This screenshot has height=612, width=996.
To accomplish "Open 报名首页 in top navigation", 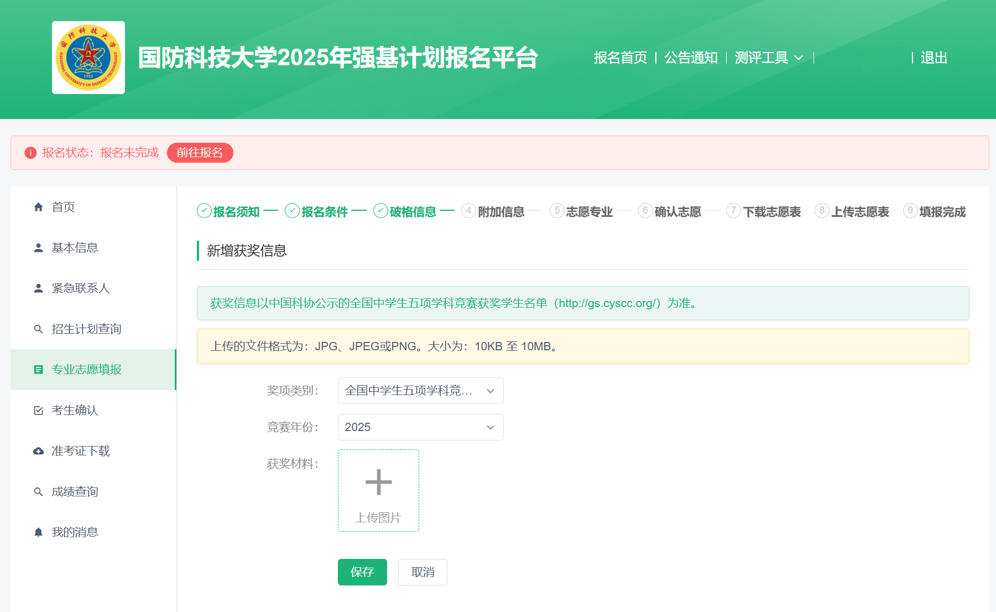I will 620,58.
